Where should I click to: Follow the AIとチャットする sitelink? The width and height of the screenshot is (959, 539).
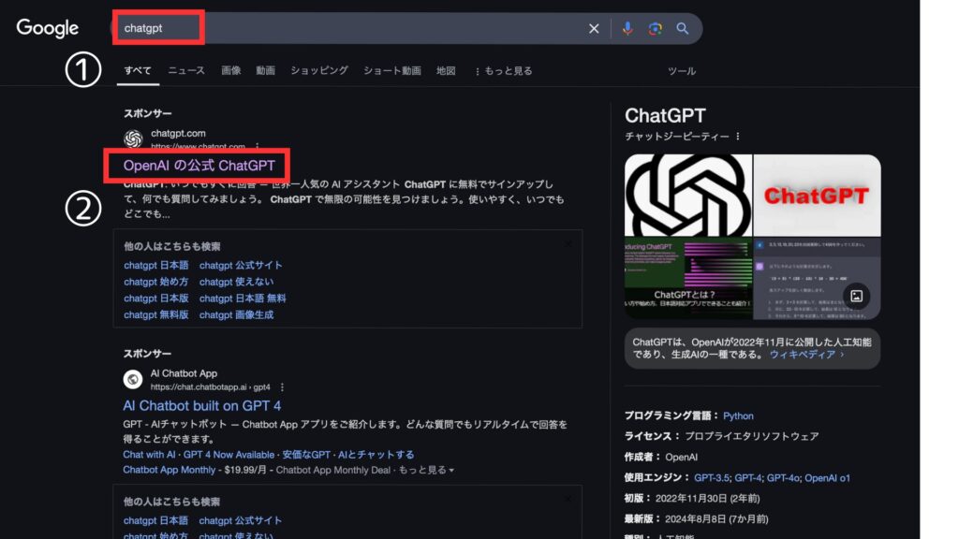(x=376, y=455)
